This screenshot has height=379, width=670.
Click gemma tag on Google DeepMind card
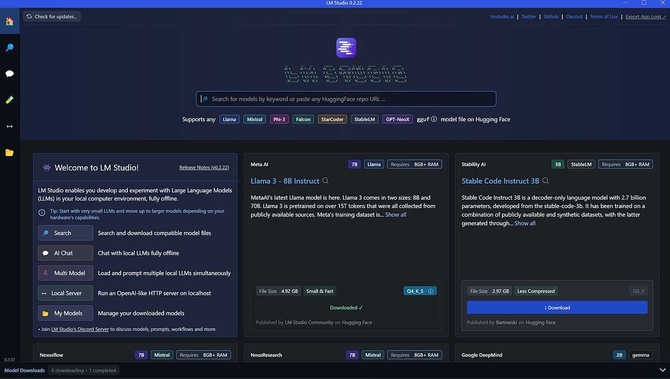coord(640,355)
